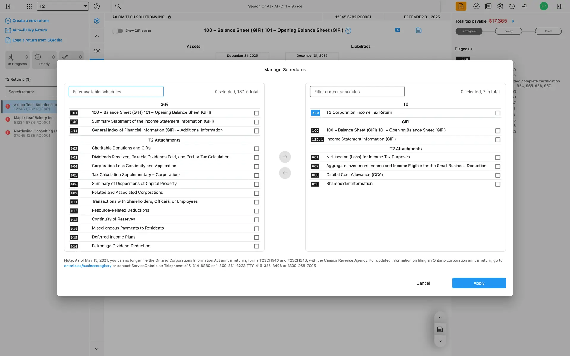Open the help question-mark icon near T2
Image resolution: width=570 pixels, height=356 pixels.
97,6
